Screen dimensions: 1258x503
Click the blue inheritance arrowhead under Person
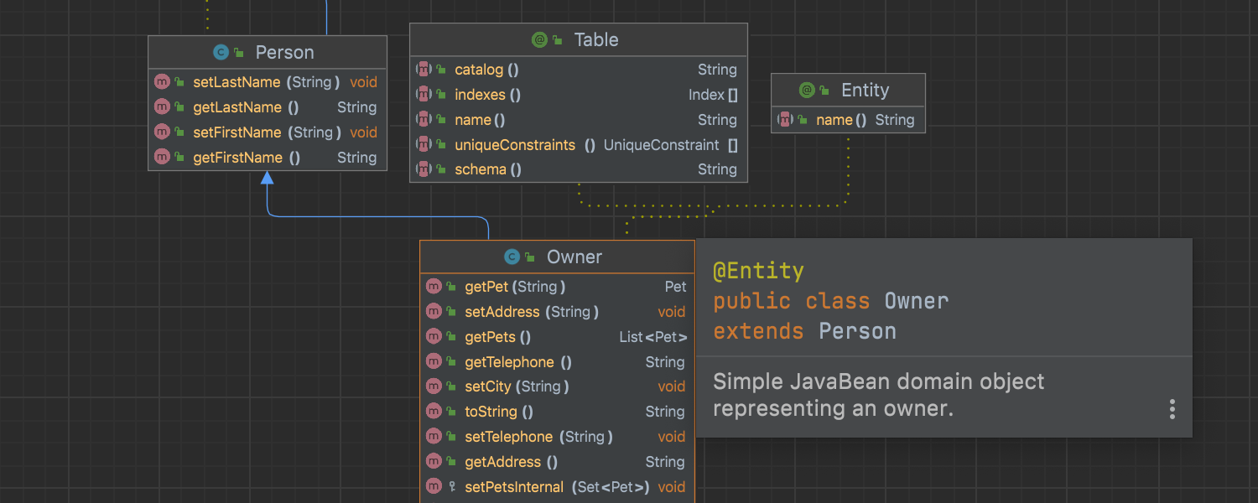pyautogui.click(x=267, y=177)
